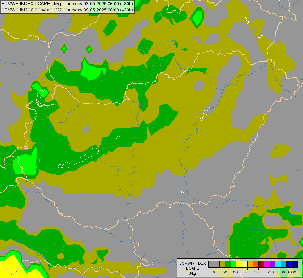Click the leftmost gray legend swatch
The height and width of the screenshot is (278, 303).
211,264
